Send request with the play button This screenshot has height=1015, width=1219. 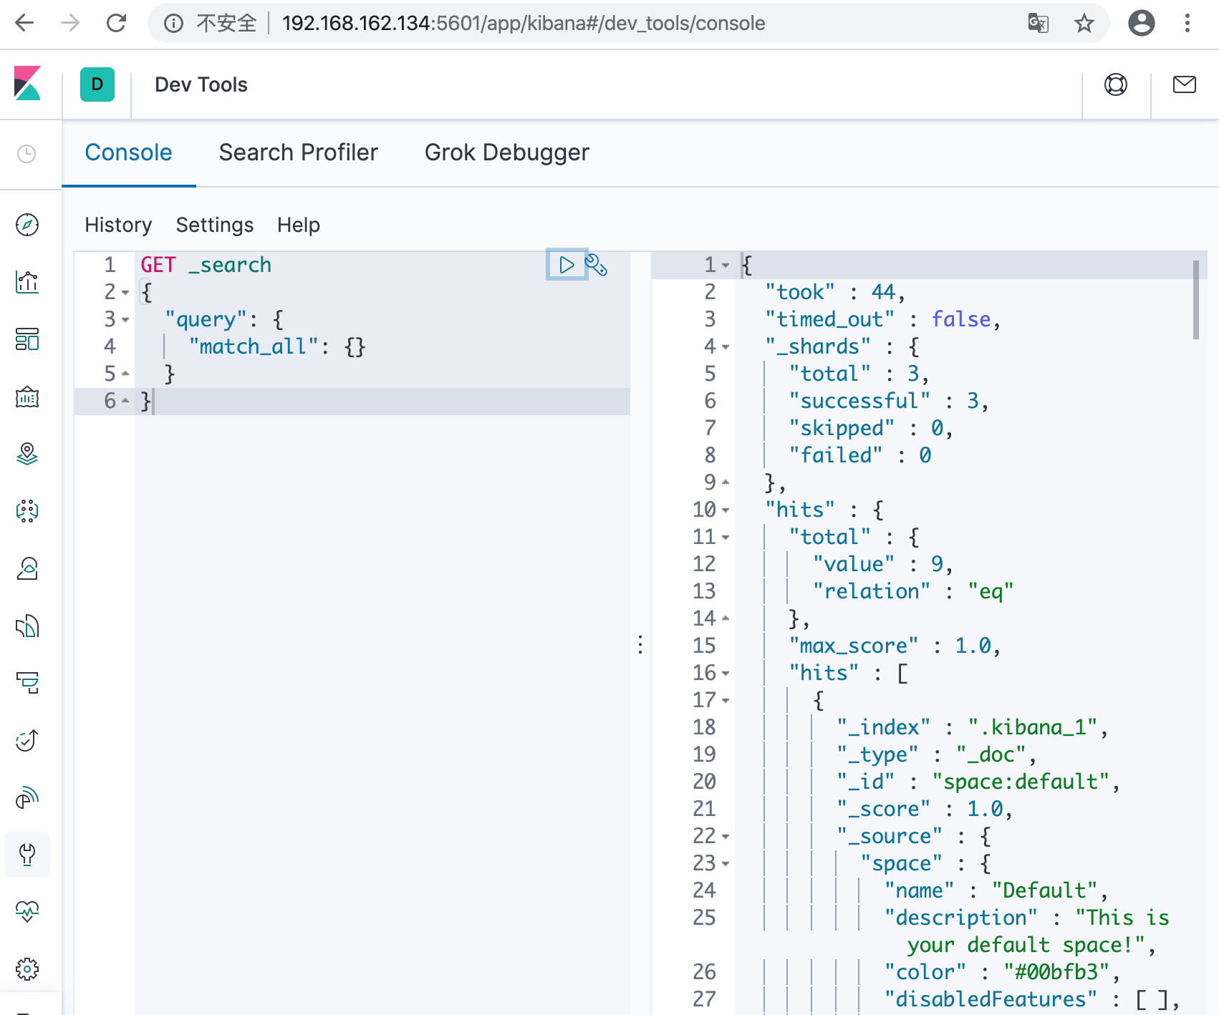567,265
